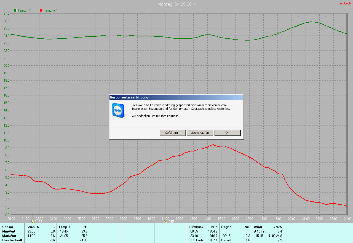
Task: Click the sun marker at 10:59
Action: coord(165,221)
